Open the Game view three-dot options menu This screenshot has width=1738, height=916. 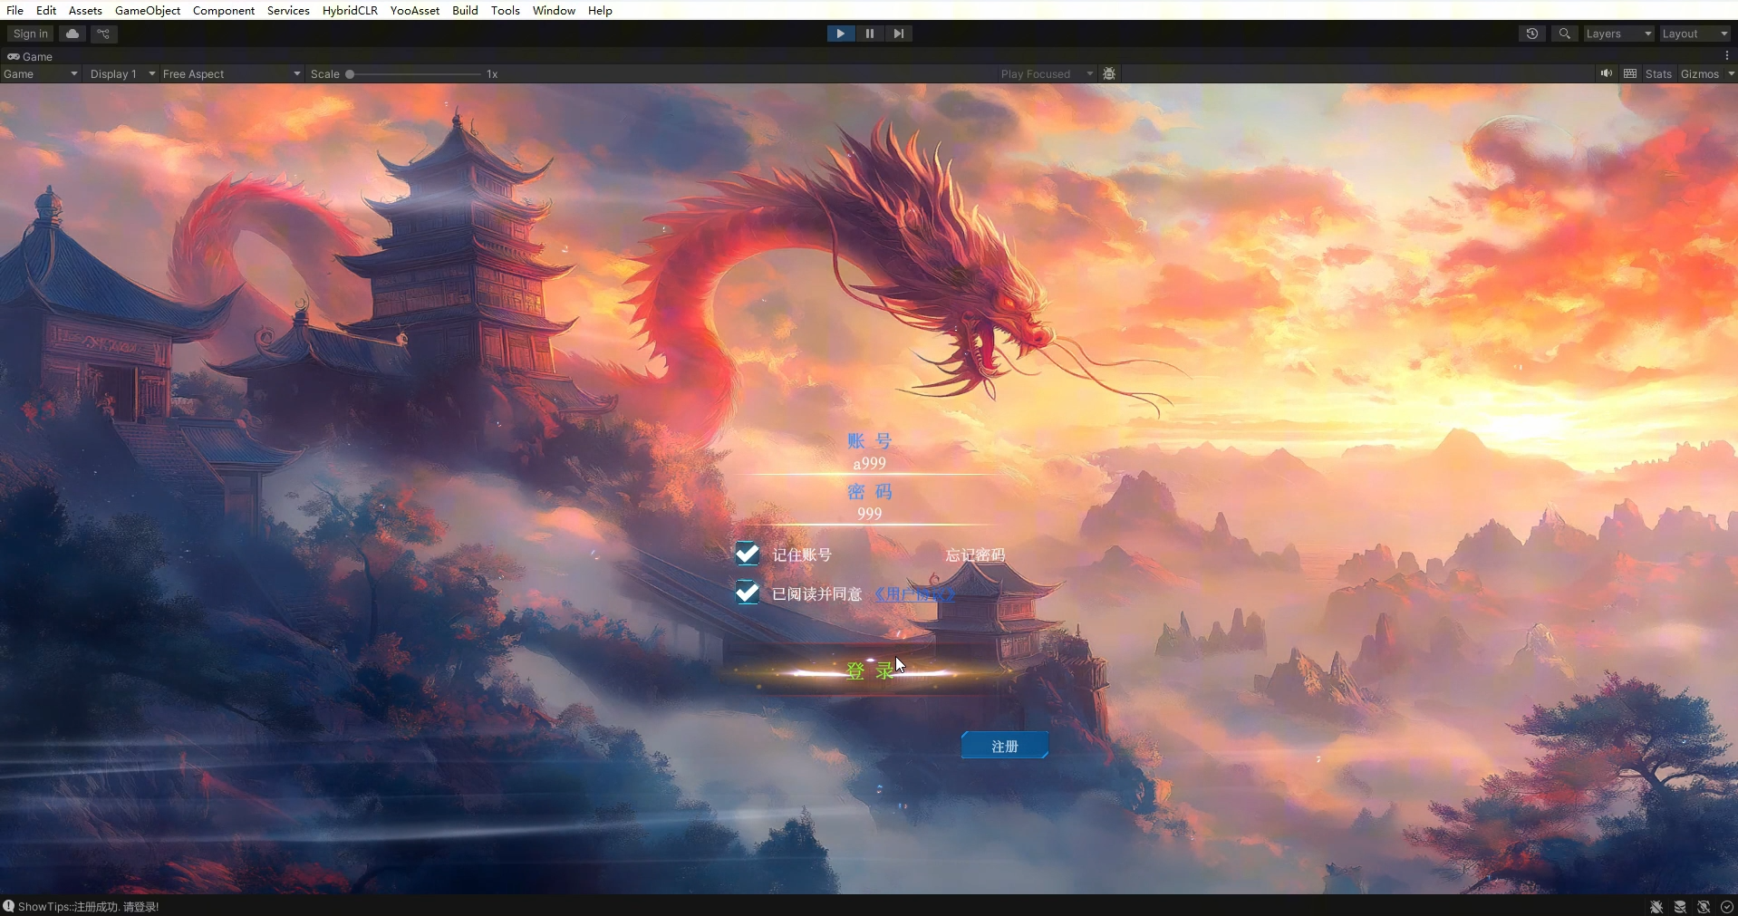pyautogui.click(x=1727, y=56)
